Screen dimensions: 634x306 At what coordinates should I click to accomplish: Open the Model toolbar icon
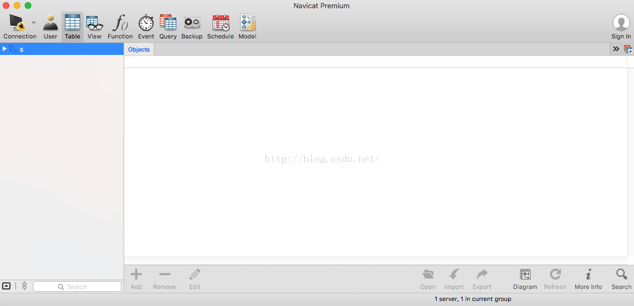point(247,27)
